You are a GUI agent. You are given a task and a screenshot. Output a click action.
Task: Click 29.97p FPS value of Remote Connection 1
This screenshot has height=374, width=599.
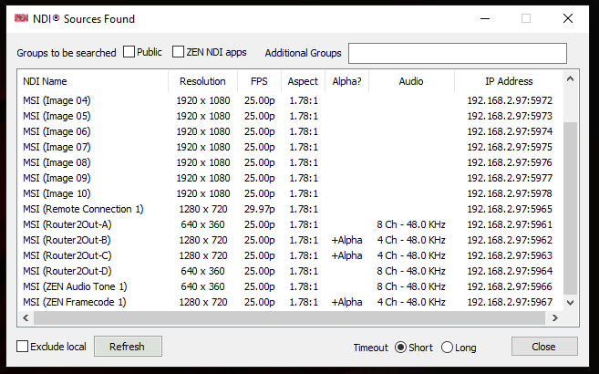[260, 209]
